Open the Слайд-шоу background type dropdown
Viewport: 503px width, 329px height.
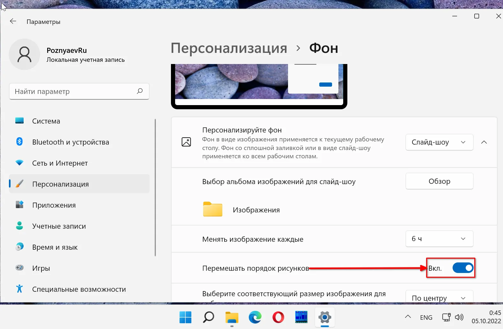tap(439, 142)
